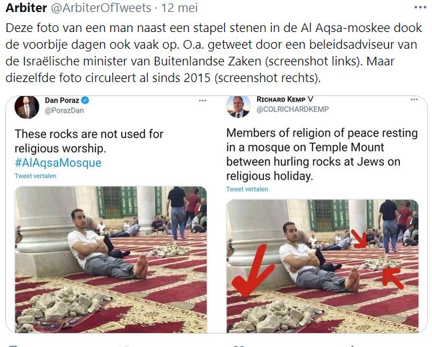Open the @COLRICHARDKEMP handle
The height and width of the screenshot is (347, 432).
pyautogui.click(x=292, y=109)
